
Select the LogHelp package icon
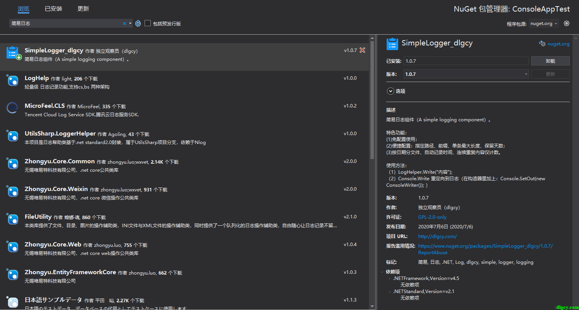pyautogui.click(x=12, y=80)
